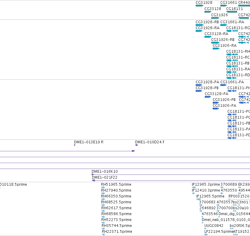This screenshot has height=236, width=250.
Task: Open transcript CG31926-RB
Action: (x=215, y=43)
